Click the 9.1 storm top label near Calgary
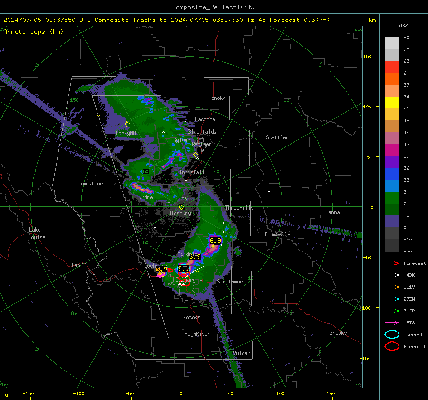 (183, 269)
